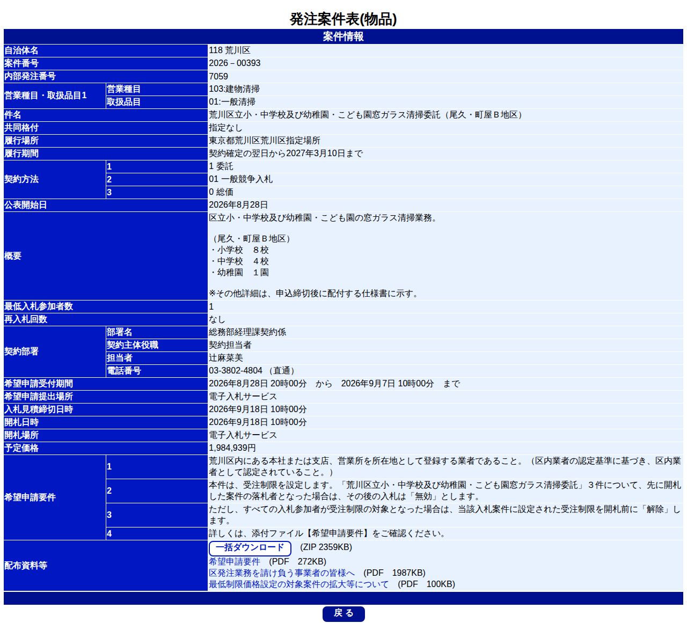This screenshot has height=623, width=687.
Task: Select the page title 発注案件表(物品)
Action: [x=343, y=19]
